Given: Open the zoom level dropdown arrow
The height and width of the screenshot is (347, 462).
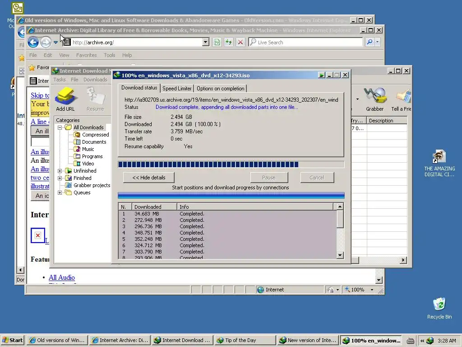Looking at the screenshot, I should 372,290.
